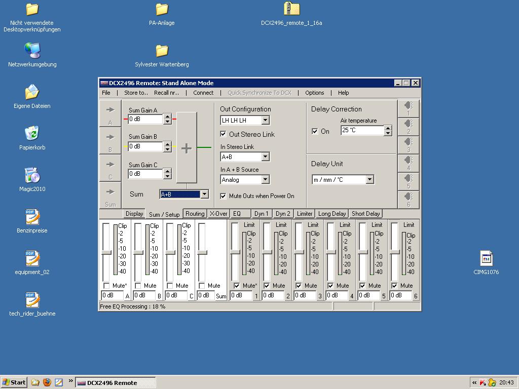Open the Long Delay tab
519x389 pixels.
click(332, 214)
